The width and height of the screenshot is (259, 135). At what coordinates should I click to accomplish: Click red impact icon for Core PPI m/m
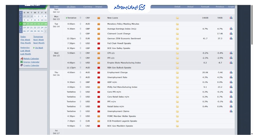coord(98,92)
